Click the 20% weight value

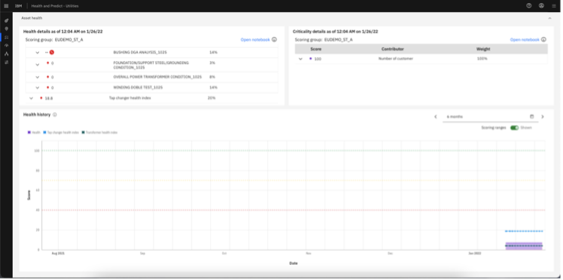click(212, 98)
